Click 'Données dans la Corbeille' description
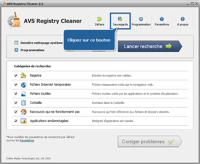Viewport: 200px width, 164px height. pyautogui.click(x=108, y=103)
